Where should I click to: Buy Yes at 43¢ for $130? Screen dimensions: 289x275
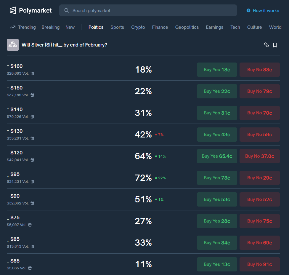click(x=217, y=135)
